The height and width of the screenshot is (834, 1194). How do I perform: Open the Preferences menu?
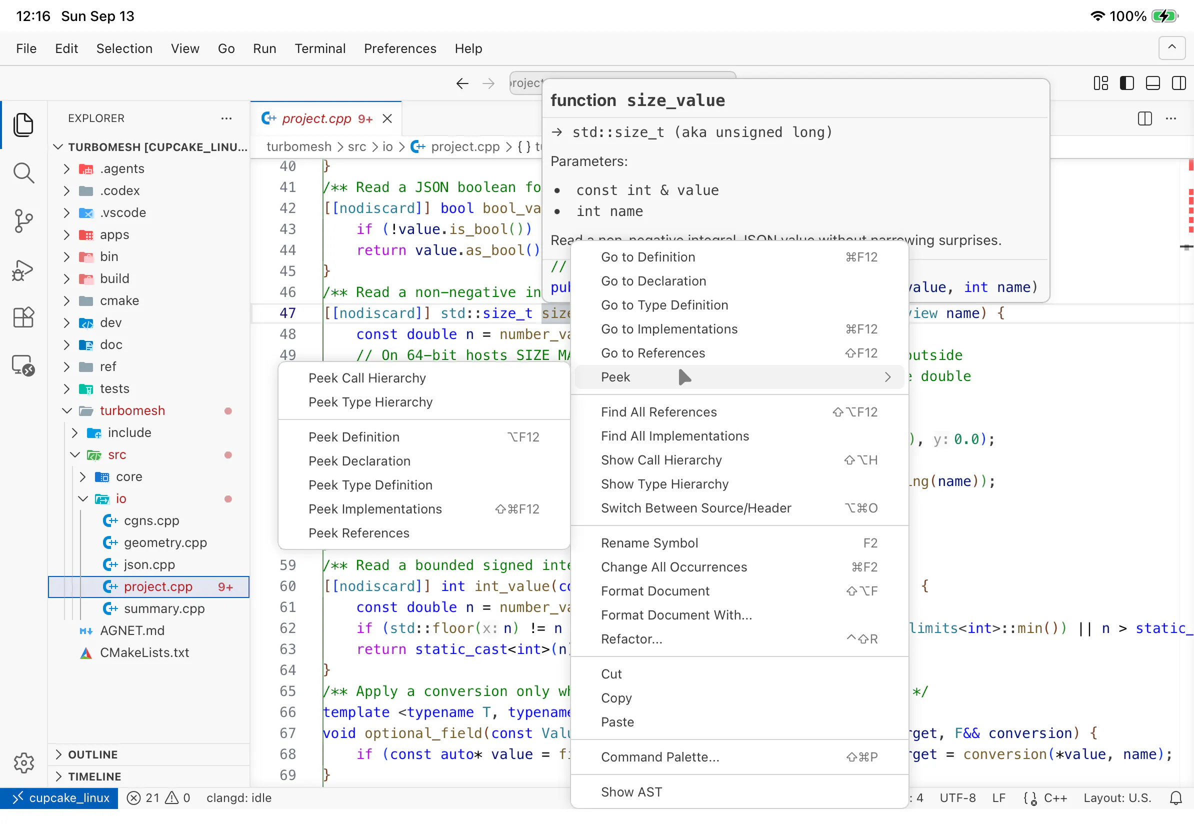(400, 48)
